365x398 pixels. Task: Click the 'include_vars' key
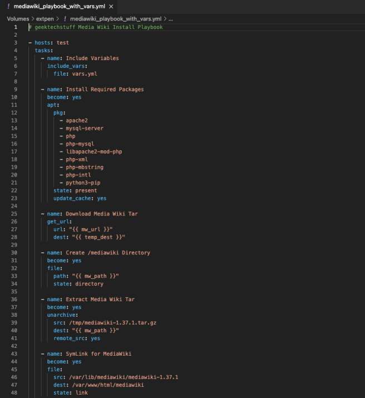(66, 66)
